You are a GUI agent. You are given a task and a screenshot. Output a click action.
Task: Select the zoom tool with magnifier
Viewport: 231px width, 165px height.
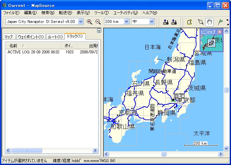tap(201, 22)
